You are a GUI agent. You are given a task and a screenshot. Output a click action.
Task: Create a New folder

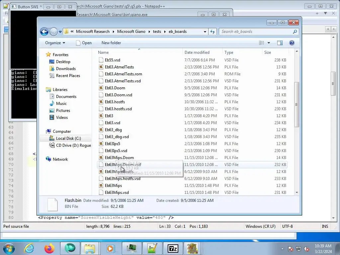111,43
